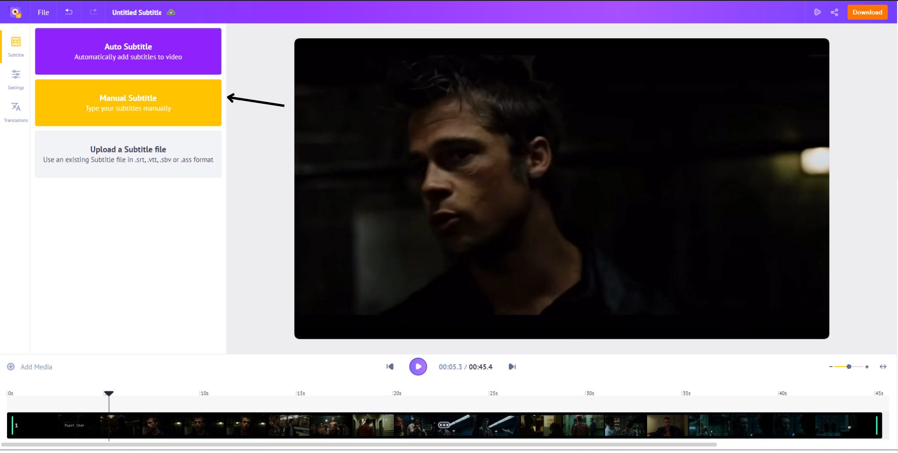Open the Subtitle sidebar tab

pos(16,46)
